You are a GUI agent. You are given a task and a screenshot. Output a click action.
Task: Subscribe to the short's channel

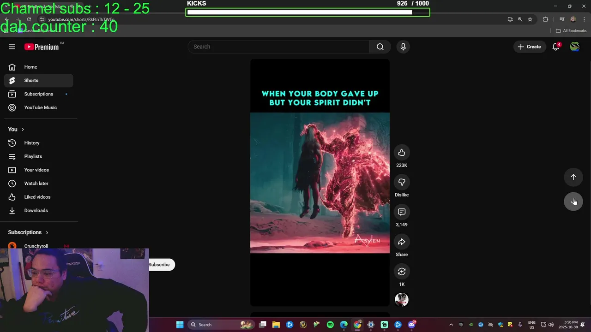(159, 265)
